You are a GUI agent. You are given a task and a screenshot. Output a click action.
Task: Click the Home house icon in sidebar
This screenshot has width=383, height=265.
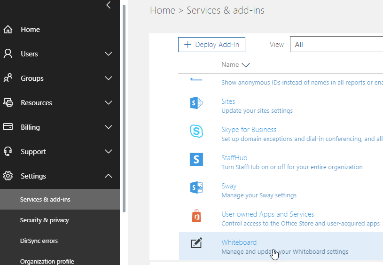pyautogui.click(x=8, y=30)
